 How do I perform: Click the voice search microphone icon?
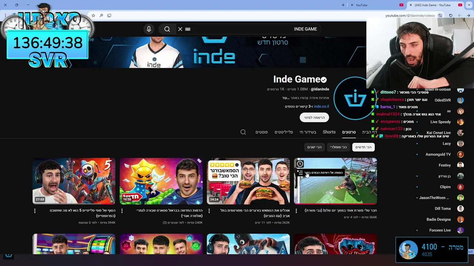(149, 29)
